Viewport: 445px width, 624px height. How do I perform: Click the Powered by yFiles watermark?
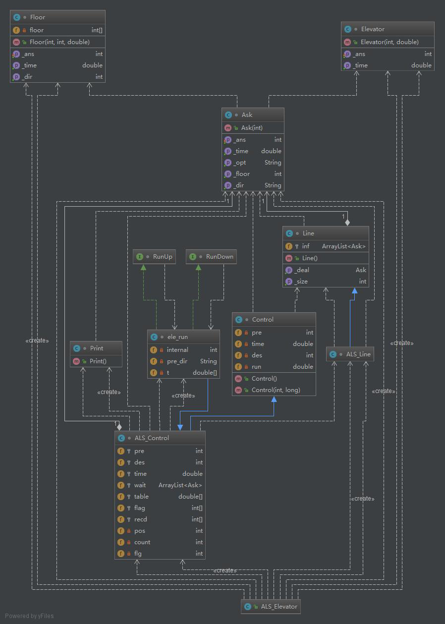pyautogui.click(x=29, y=616)
